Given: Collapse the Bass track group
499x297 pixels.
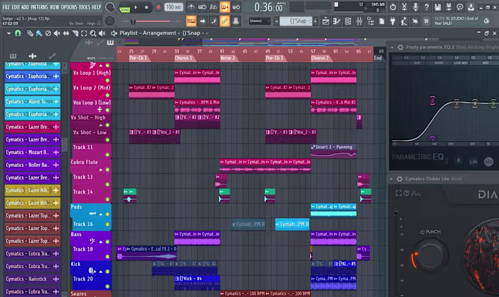Looking at the screenshot, I should click(101, 242).
